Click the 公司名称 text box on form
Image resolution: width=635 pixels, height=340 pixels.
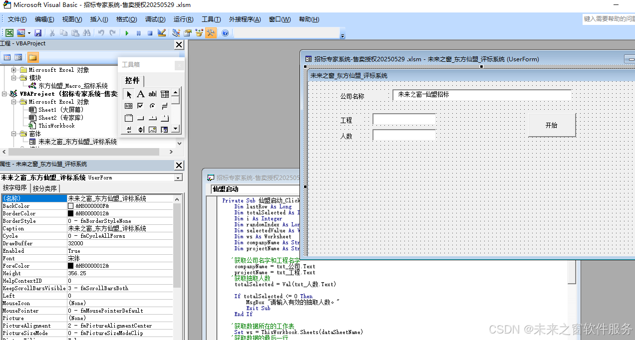(x=482, y=95)
